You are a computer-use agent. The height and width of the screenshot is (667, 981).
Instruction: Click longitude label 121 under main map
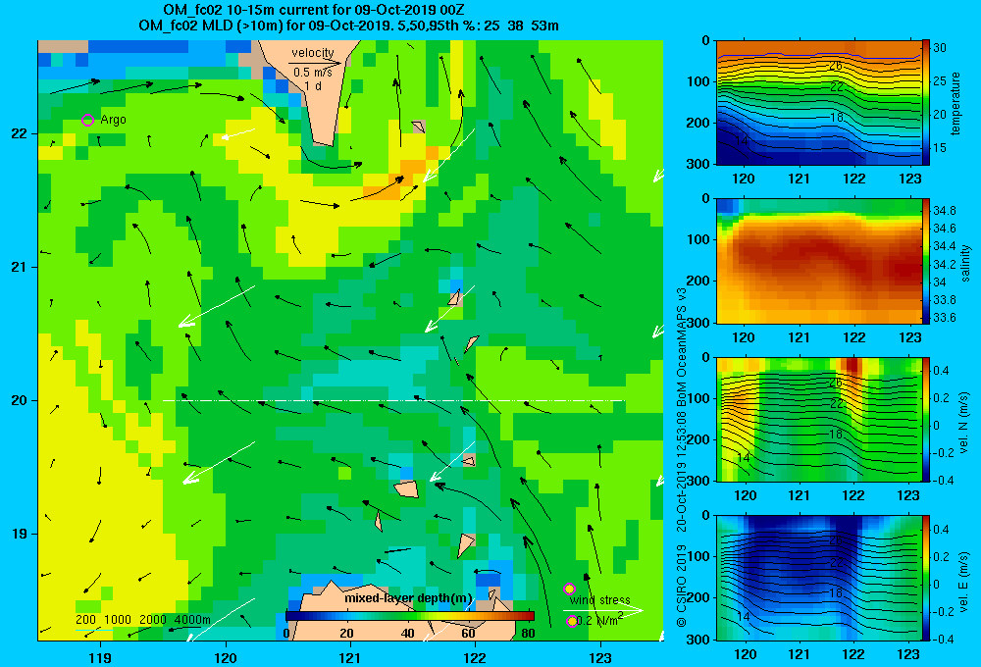coord(350,657)
